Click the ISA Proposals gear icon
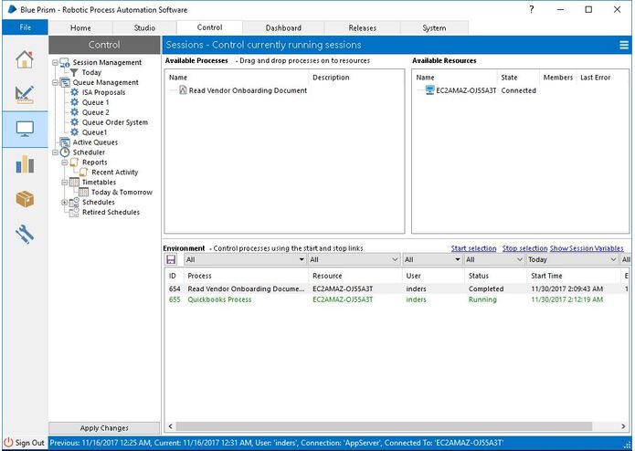 point(75,92)
